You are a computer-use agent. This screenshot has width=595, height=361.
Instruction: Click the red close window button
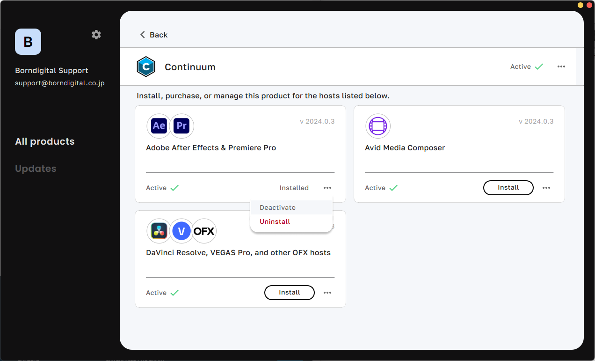(589, 5)
